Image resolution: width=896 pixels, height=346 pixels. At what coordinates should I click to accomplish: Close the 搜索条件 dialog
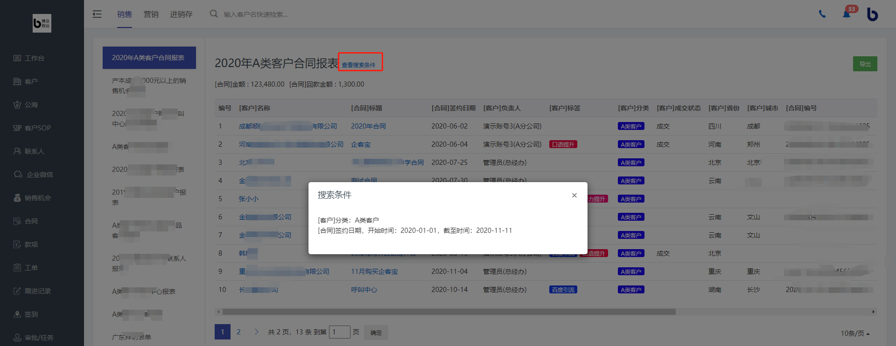pyautogui.click(x=574, y=195)
